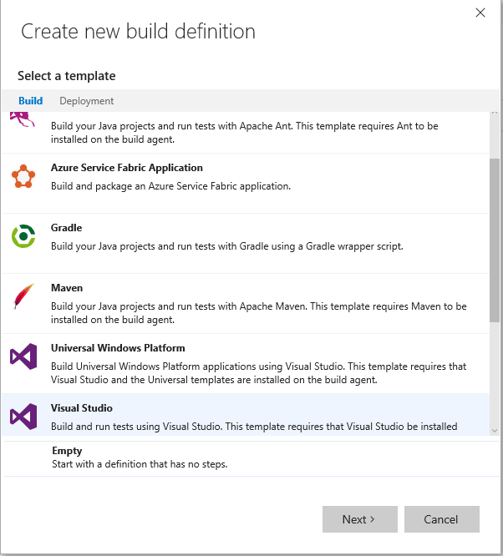Click the partially visible Ant icon

23,119
